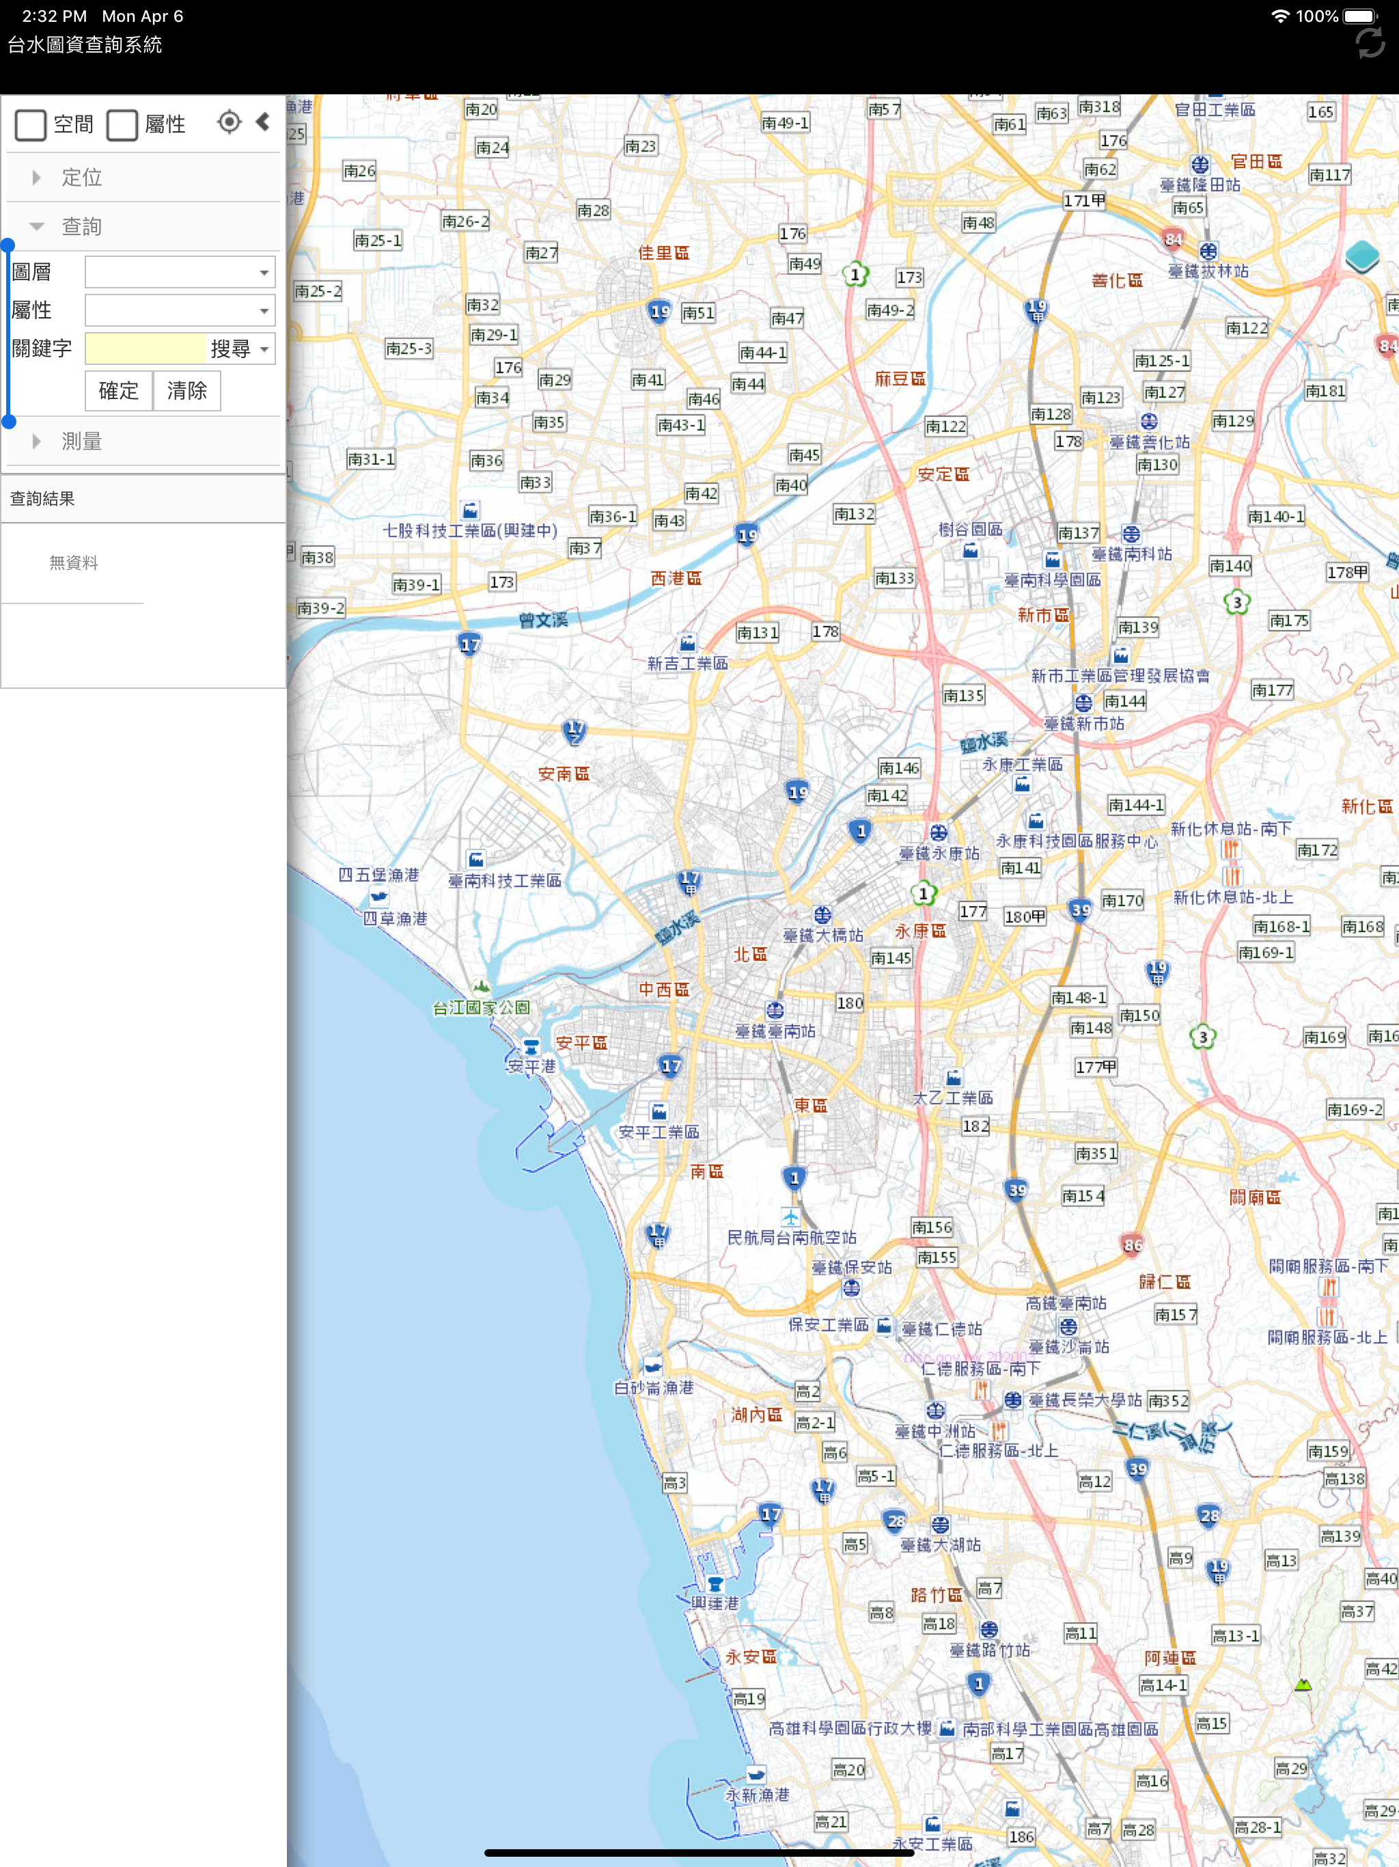Tap the 臺鐵中洲站 station icon
Viewport: 1399px width, 1867px height.
pyautogui.click(x=936, y=1411)
